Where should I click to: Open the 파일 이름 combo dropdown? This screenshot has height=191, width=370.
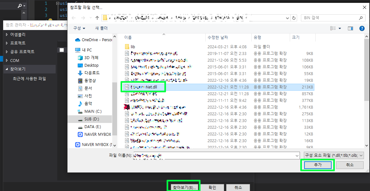(297, 156)
